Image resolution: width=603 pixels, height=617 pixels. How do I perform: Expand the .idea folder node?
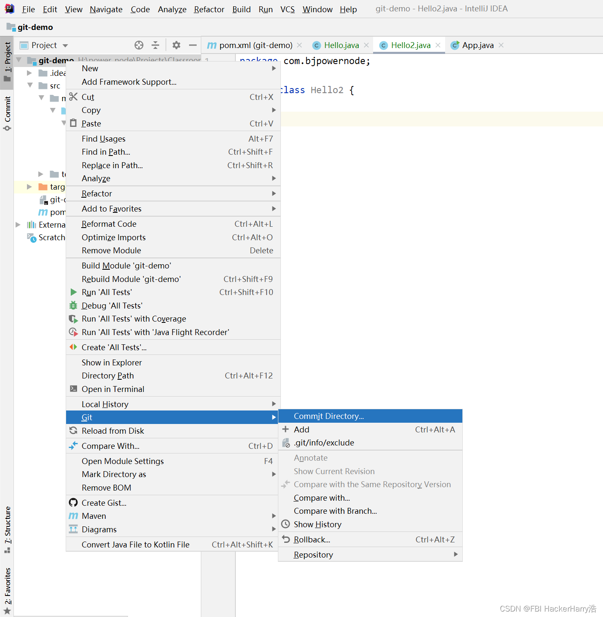29,73
